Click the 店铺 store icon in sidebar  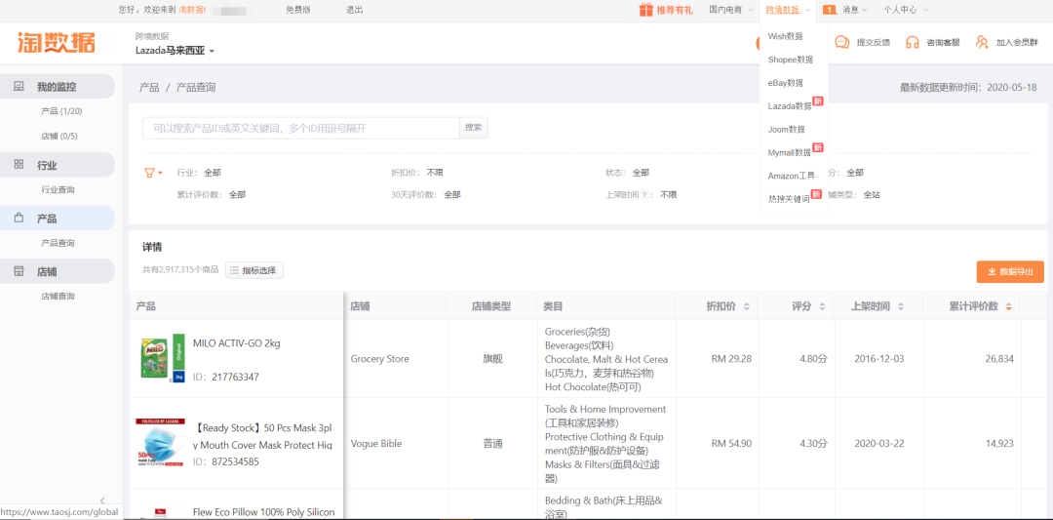(x=19, y=271)
